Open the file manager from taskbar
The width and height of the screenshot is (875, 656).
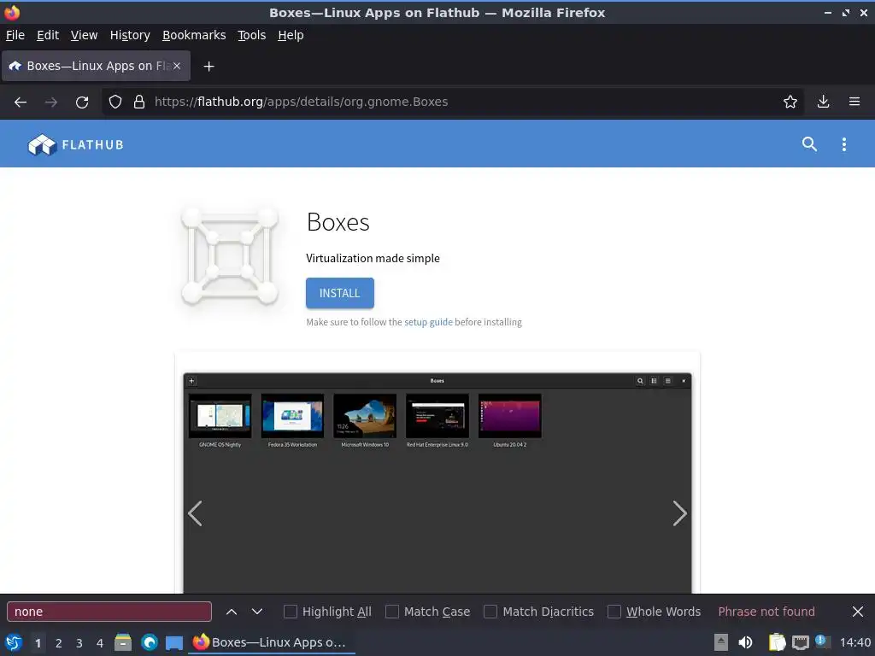(x=123, y=643)
